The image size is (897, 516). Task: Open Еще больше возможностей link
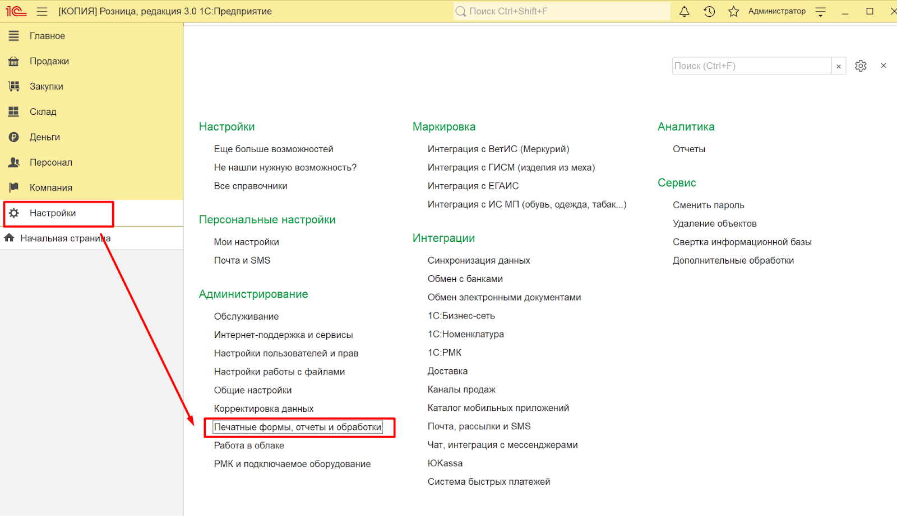point(274,149)
